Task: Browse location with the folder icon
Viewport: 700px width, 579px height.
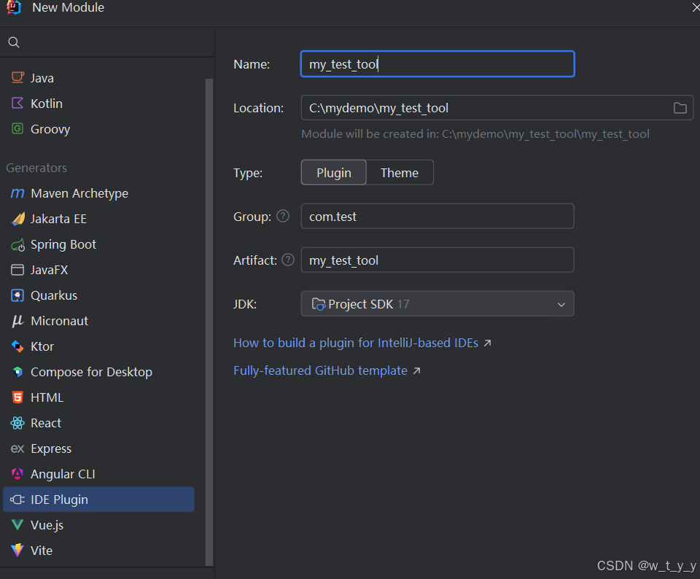Action: point(680,108)
